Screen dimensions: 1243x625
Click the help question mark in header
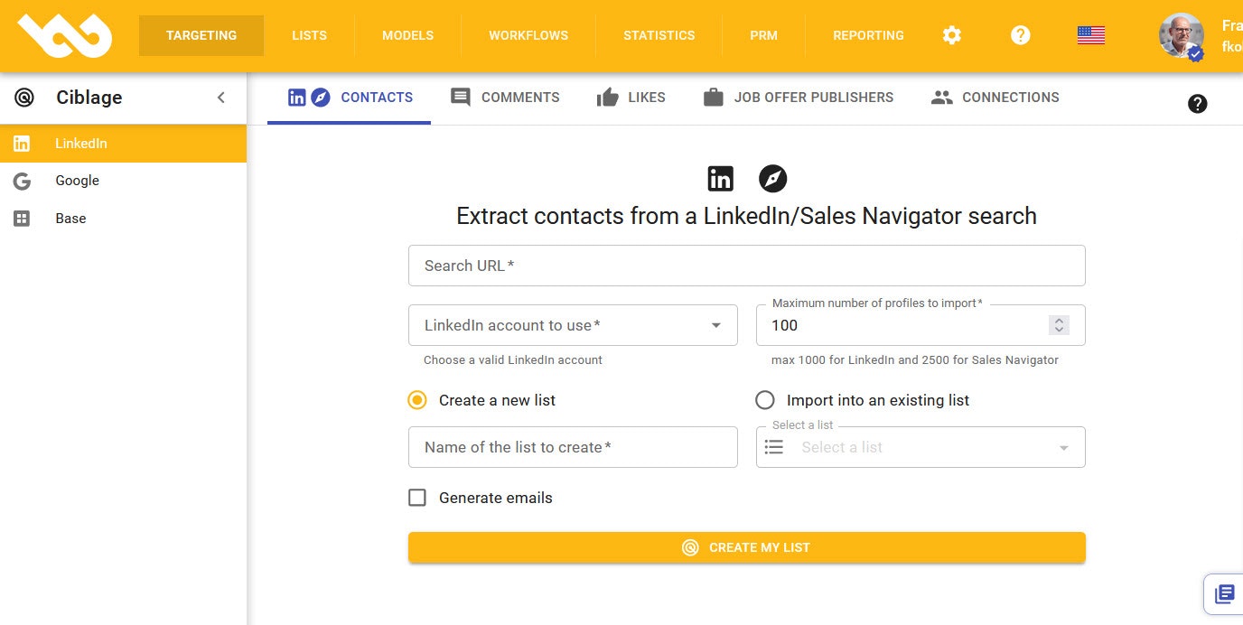[1021, 35]
